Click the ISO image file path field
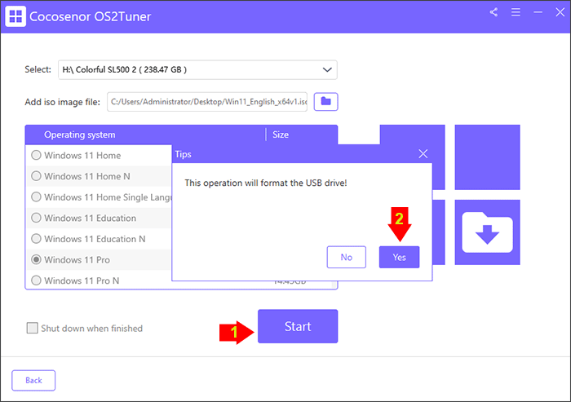571x402 pixels. (x=207, y=102)
